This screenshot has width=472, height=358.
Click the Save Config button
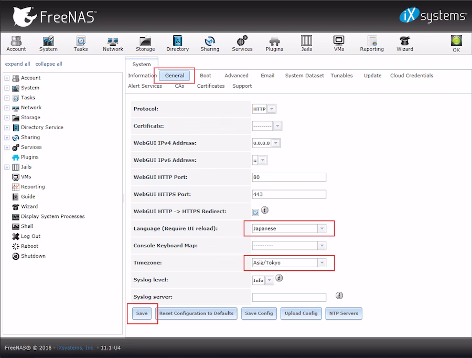259,313
